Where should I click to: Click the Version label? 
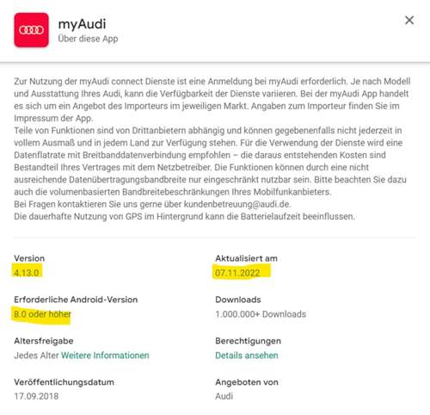point(29,258)
